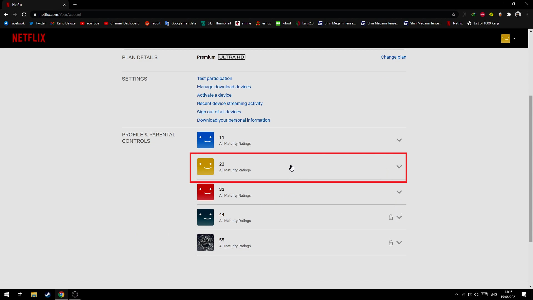Open the Change plan link
Image resolution: width=533 pixels, height=300 pixels.
393,57
